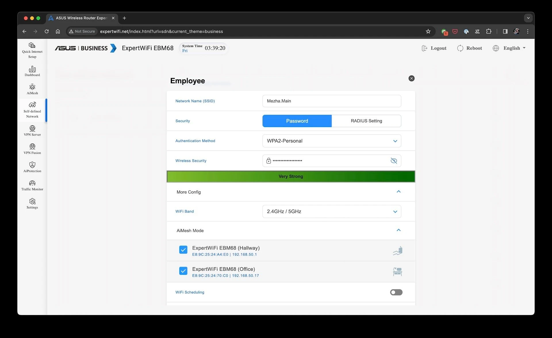
Task: Toggle wireless password visibility eye icon
Action: click(394, 161)
